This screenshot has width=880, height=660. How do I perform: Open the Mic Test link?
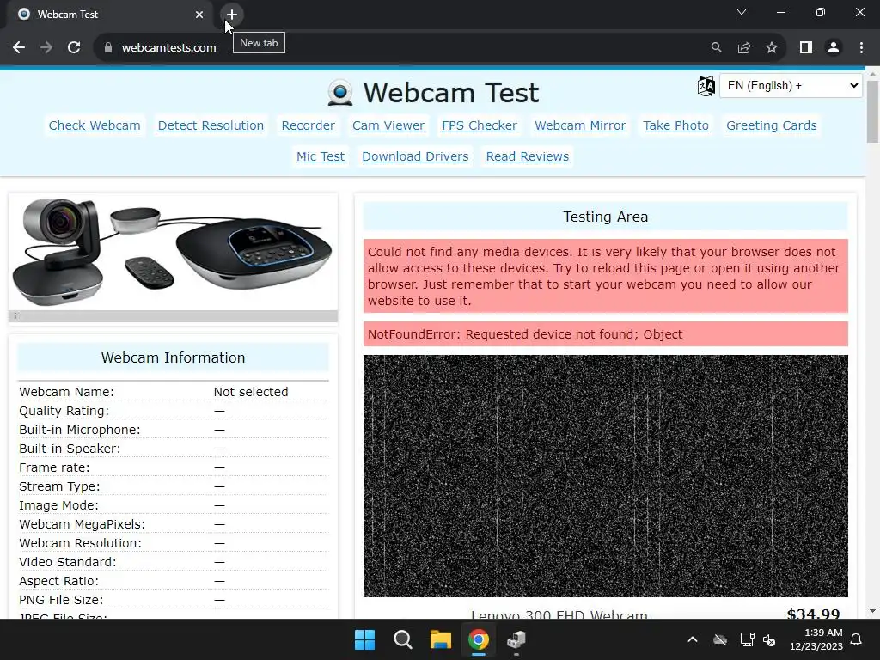(x=321, y=156)
